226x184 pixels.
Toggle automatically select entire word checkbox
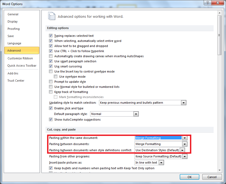point(51,41)
